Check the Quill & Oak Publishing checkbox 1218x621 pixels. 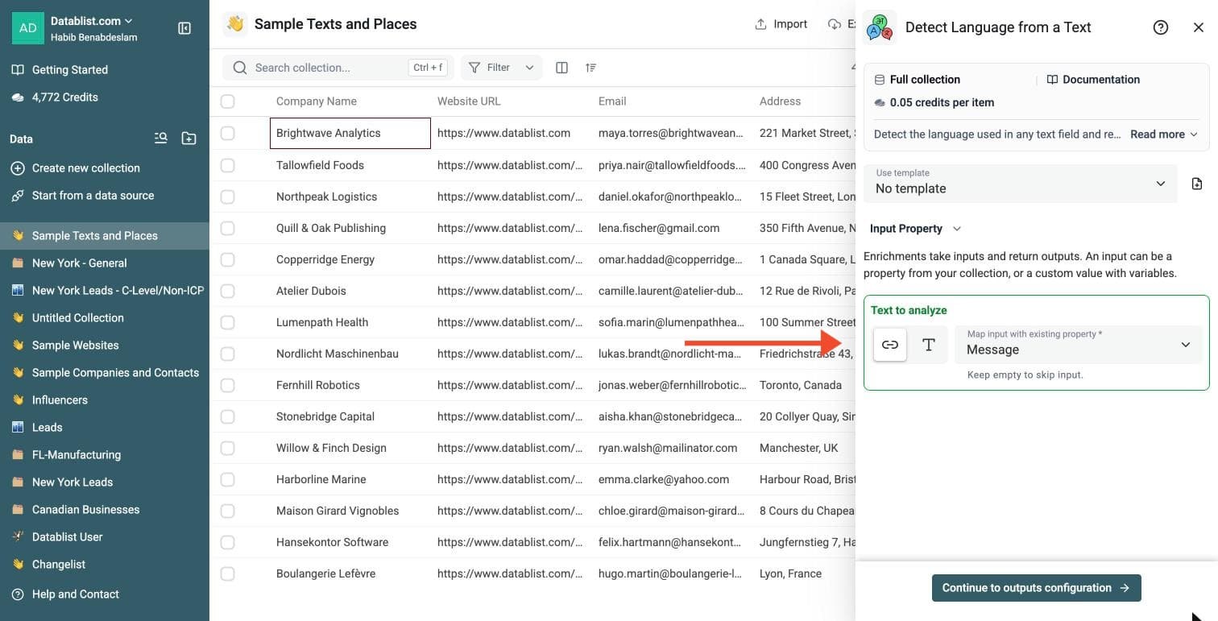[x=228, y=228]
